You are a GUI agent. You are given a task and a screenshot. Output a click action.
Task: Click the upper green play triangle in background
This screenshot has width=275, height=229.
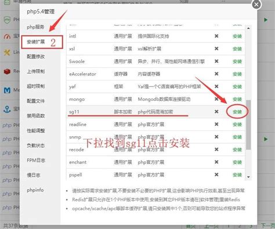pyautogui.click(x=266, y=20)
